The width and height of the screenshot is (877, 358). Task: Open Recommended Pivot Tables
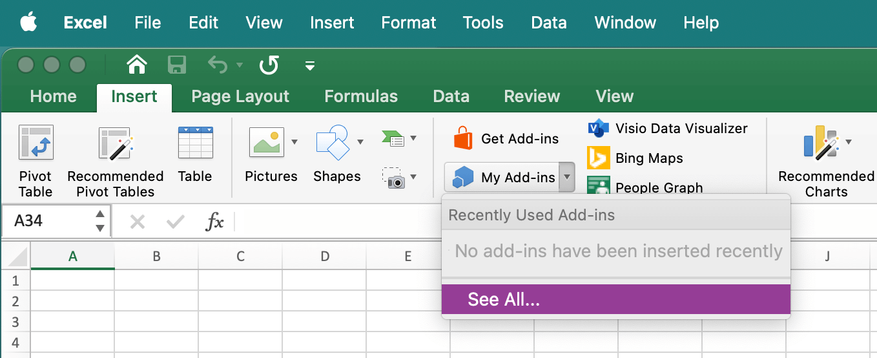[x=116, y=161]
